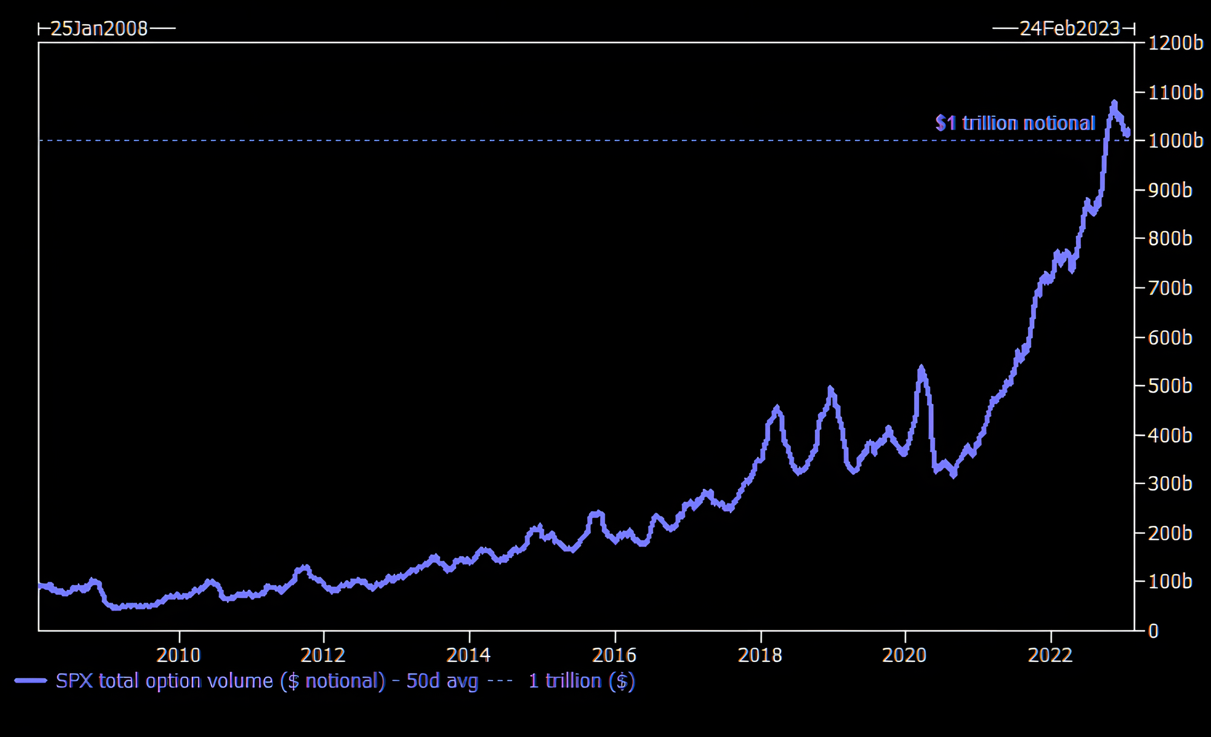The height and width of the screenshot is (737, 1211).
Task: Click the 2010 x-axis label
Action: [179, 655]
